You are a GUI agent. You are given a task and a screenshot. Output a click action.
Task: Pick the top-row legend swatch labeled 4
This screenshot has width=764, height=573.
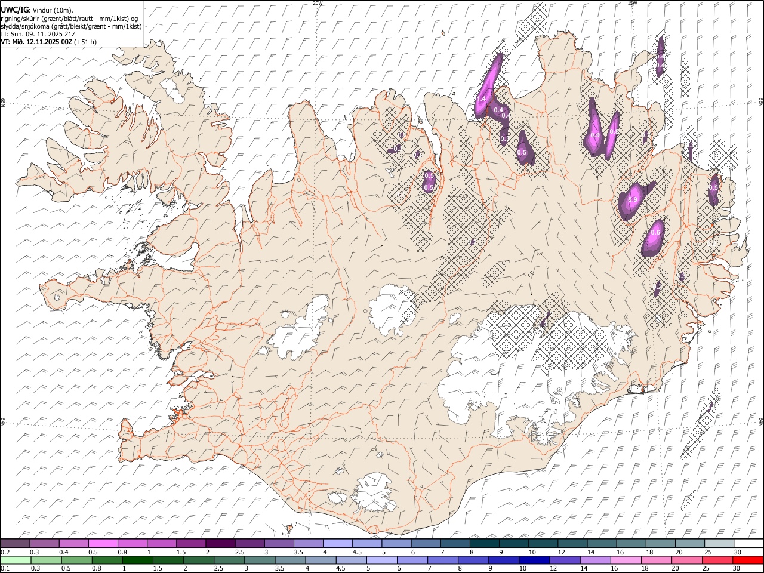(338, 544)
